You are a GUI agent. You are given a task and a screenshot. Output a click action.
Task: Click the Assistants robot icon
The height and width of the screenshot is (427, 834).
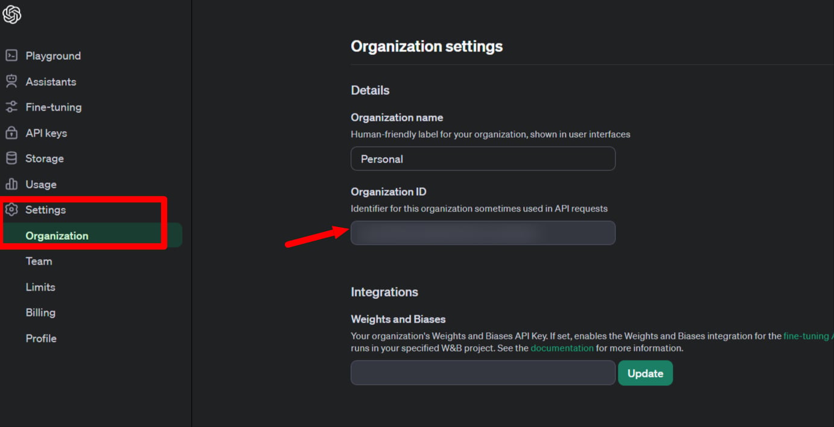[11, 82]
